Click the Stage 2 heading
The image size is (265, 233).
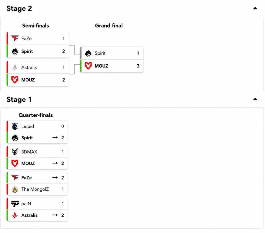pyautogui.click(x=19, y=9)
